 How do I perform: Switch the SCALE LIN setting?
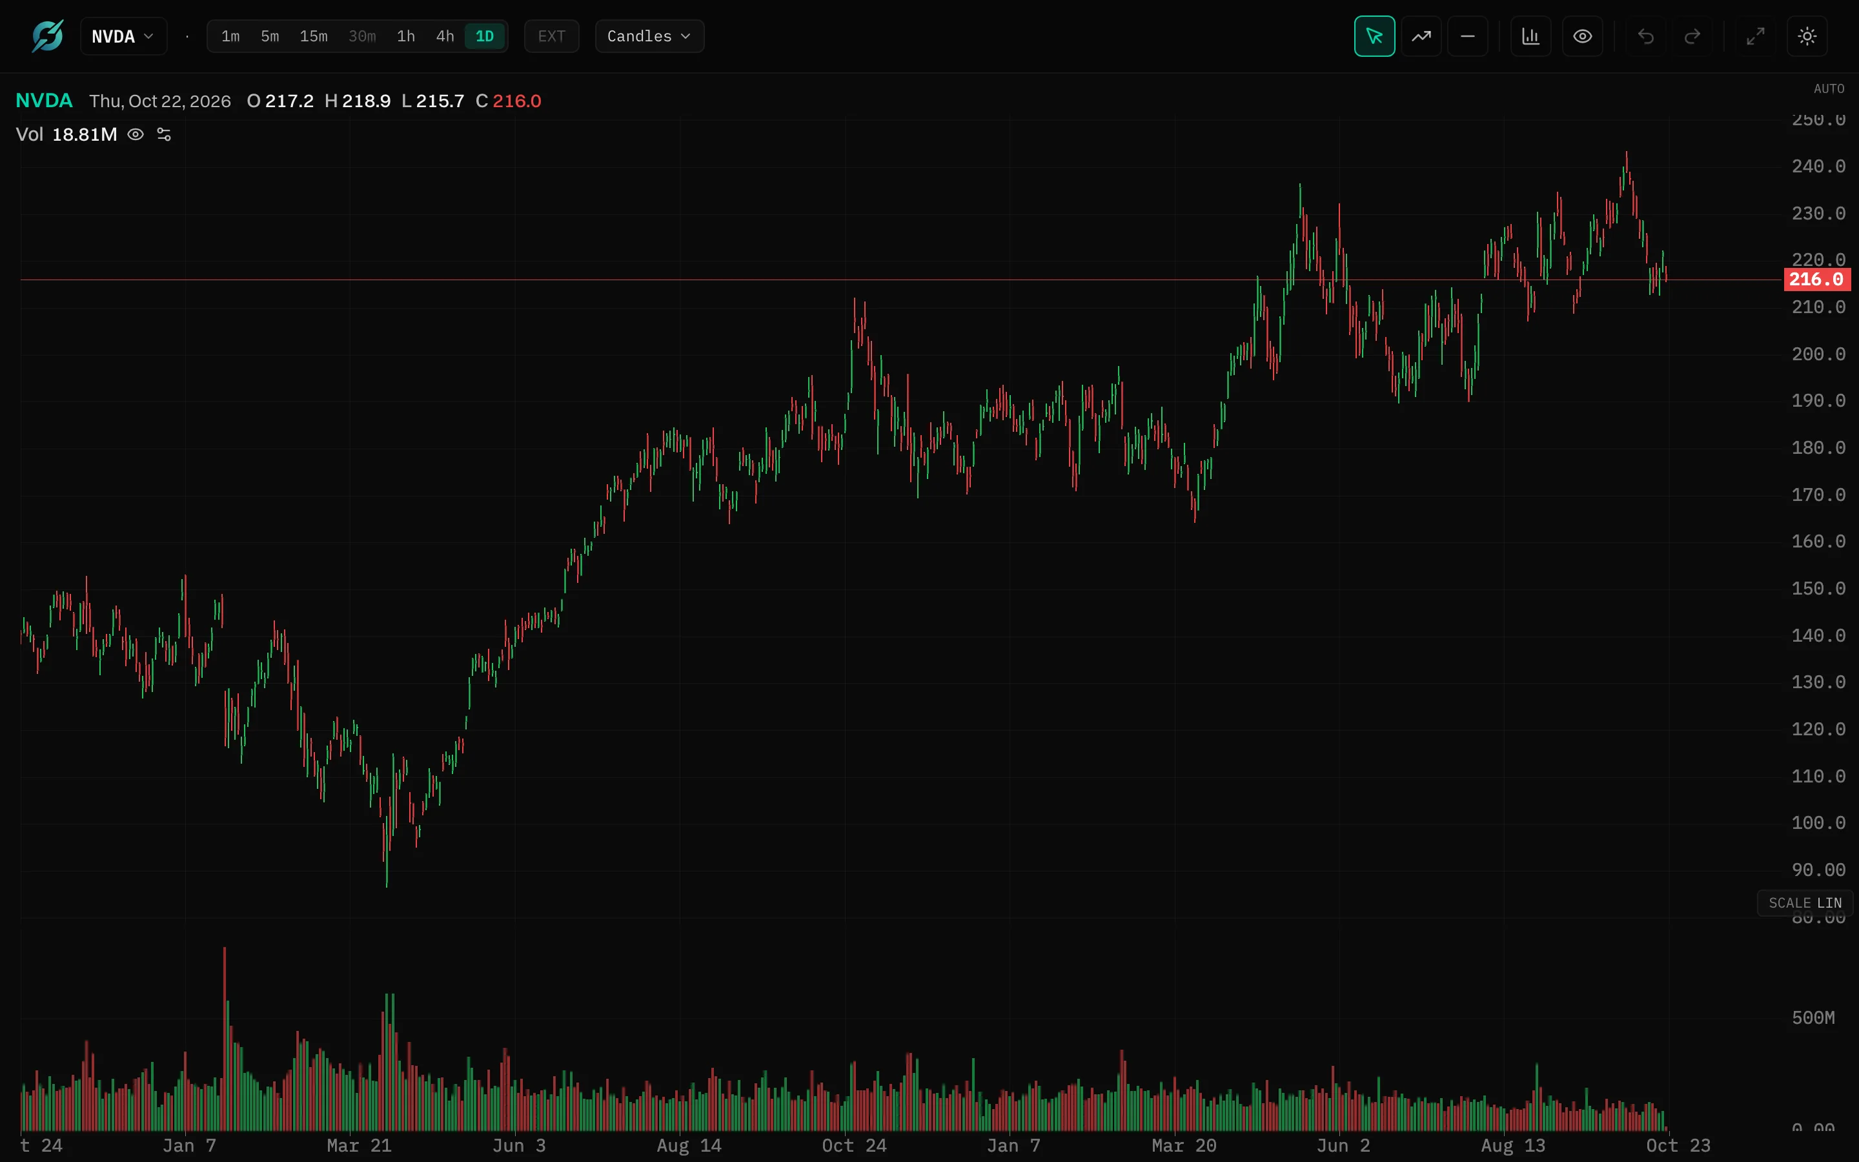[1805, 903]
